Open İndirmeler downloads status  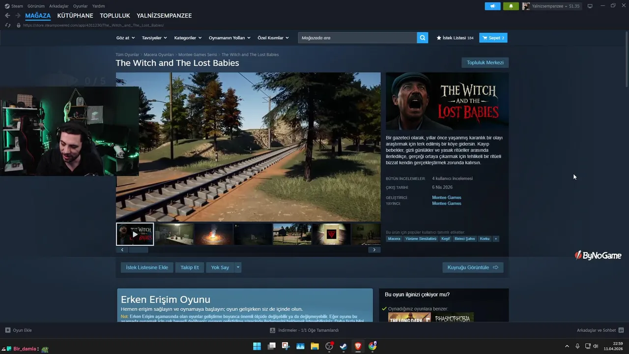(x=304, y=330)
